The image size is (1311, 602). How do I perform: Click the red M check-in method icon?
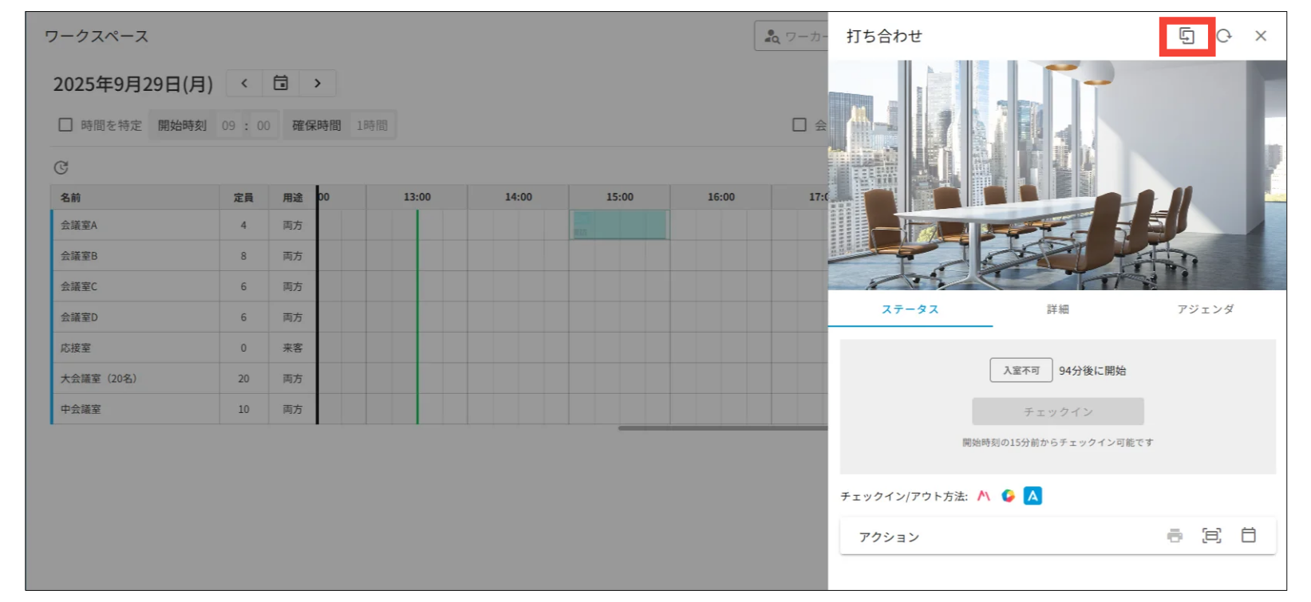pos(984,496)
